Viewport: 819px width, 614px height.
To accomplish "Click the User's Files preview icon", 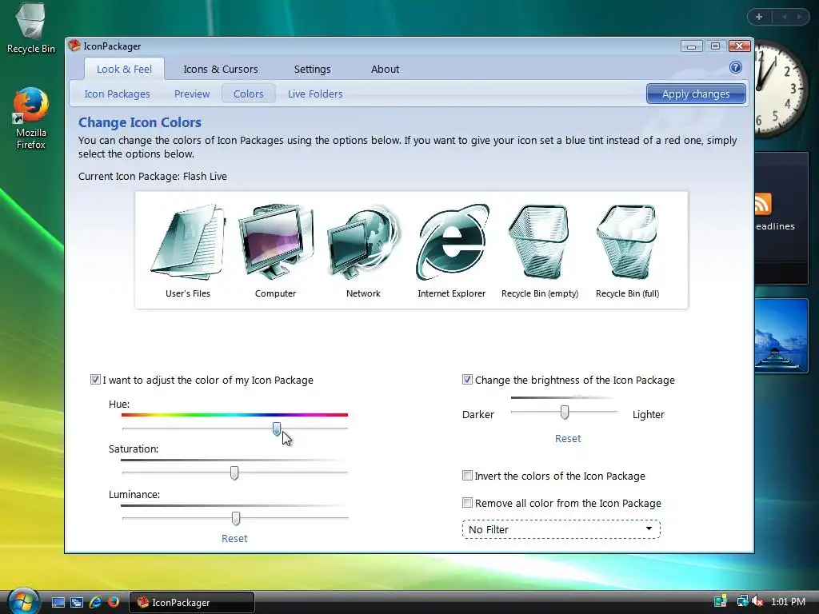I will [188, 242].
